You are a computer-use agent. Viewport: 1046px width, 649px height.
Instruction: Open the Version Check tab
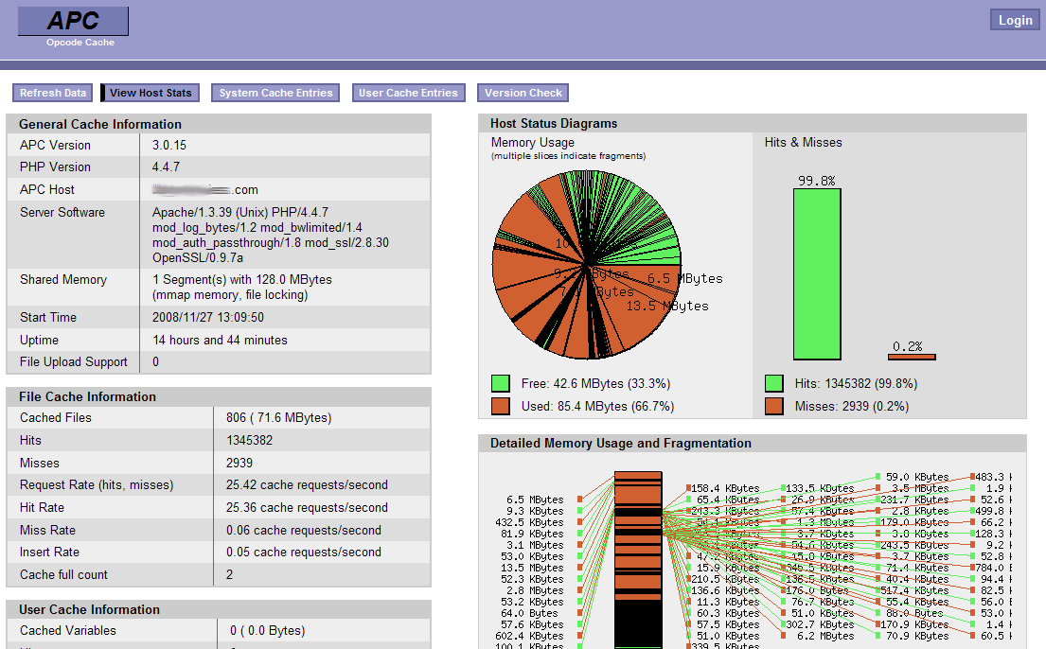(523, 93)
